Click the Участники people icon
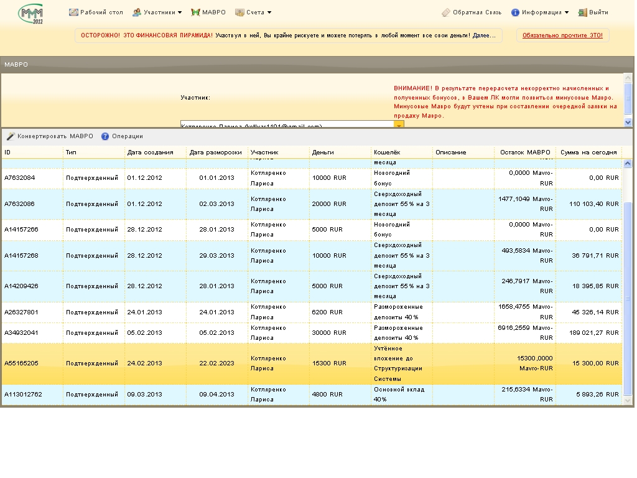Image resolution: width=637 pixels, height=478 pixels. (x=137, y=12)
